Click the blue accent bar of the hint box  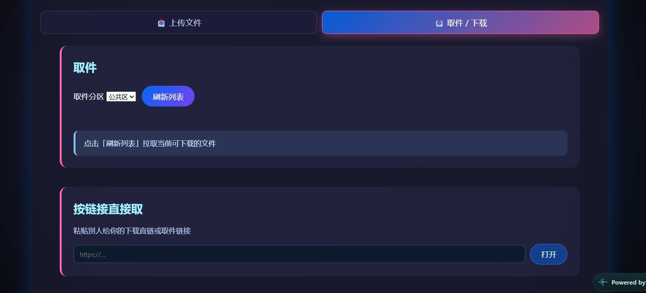(75, 143)
